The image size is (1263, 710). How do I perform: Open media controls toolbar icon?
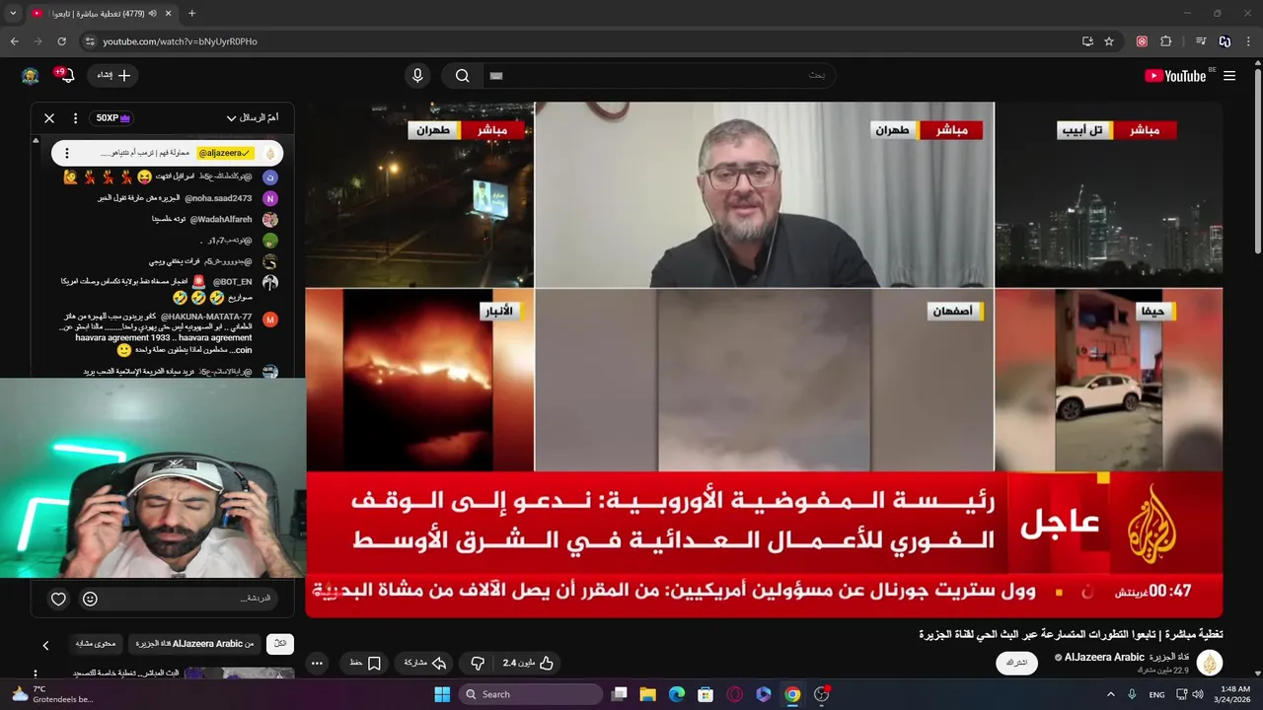click(1201, 41)
